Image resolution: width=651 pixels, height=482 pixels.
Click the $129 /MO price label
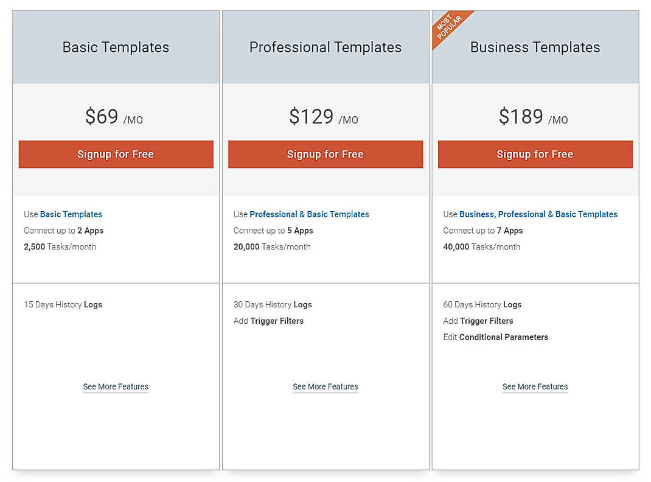[325, 117]
